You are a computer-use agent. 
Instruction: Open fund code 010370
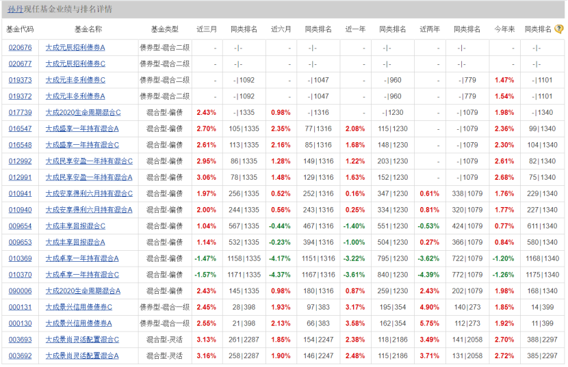tap(21, 275)
